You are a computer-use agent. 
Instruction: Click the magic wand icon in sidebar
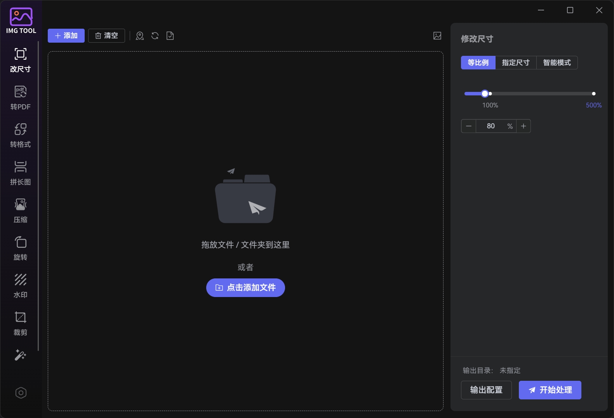(x=20, y=355)
